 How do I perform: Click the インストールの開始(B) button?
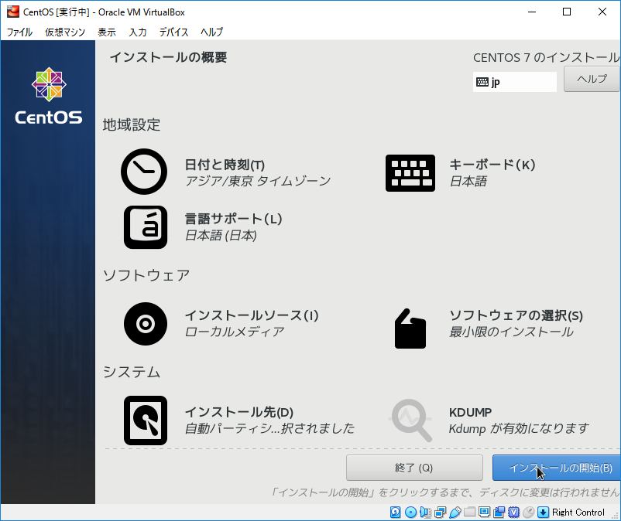(x=557, y=468)
